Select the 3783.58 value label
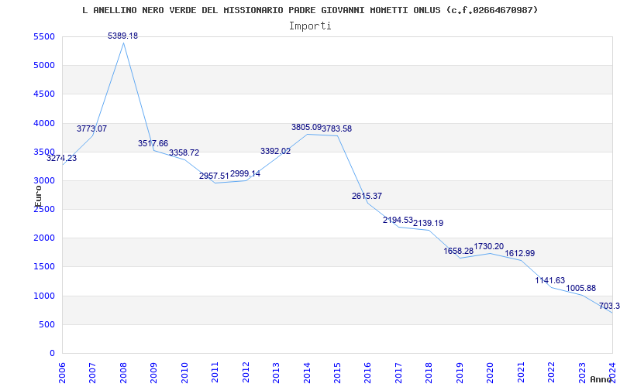 [336, 128]
